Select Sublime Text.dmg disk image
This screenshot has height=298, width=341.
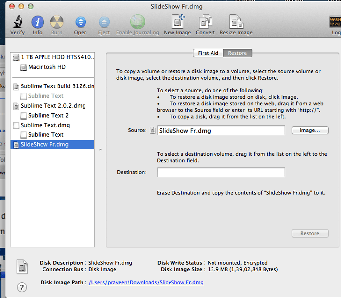52,125
